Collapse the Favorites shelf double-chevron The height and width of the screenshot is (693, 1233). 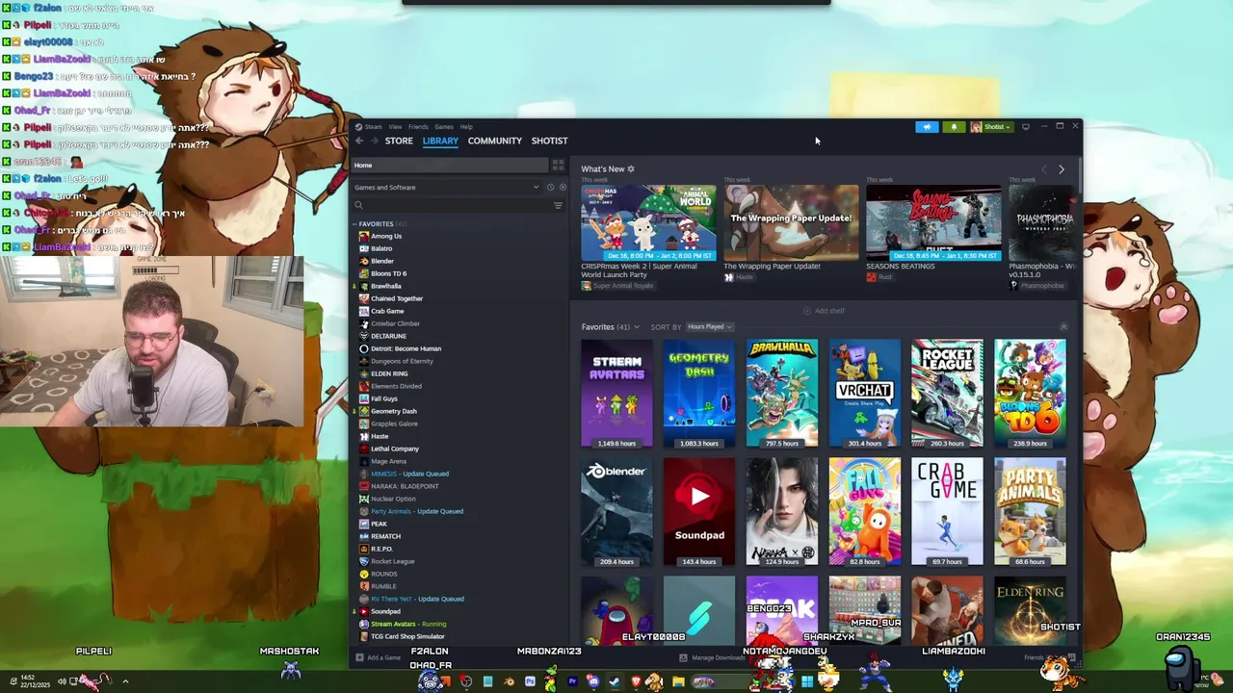tap(1063, 327)
